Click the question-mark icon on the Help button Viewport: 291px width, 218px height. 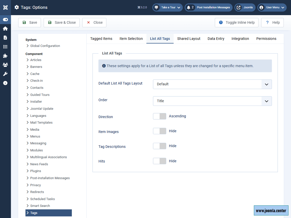(268, 22)
